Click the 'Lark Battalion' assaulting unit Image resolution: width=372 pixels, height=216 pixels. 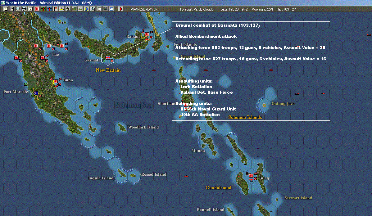[x=196, y=87]
